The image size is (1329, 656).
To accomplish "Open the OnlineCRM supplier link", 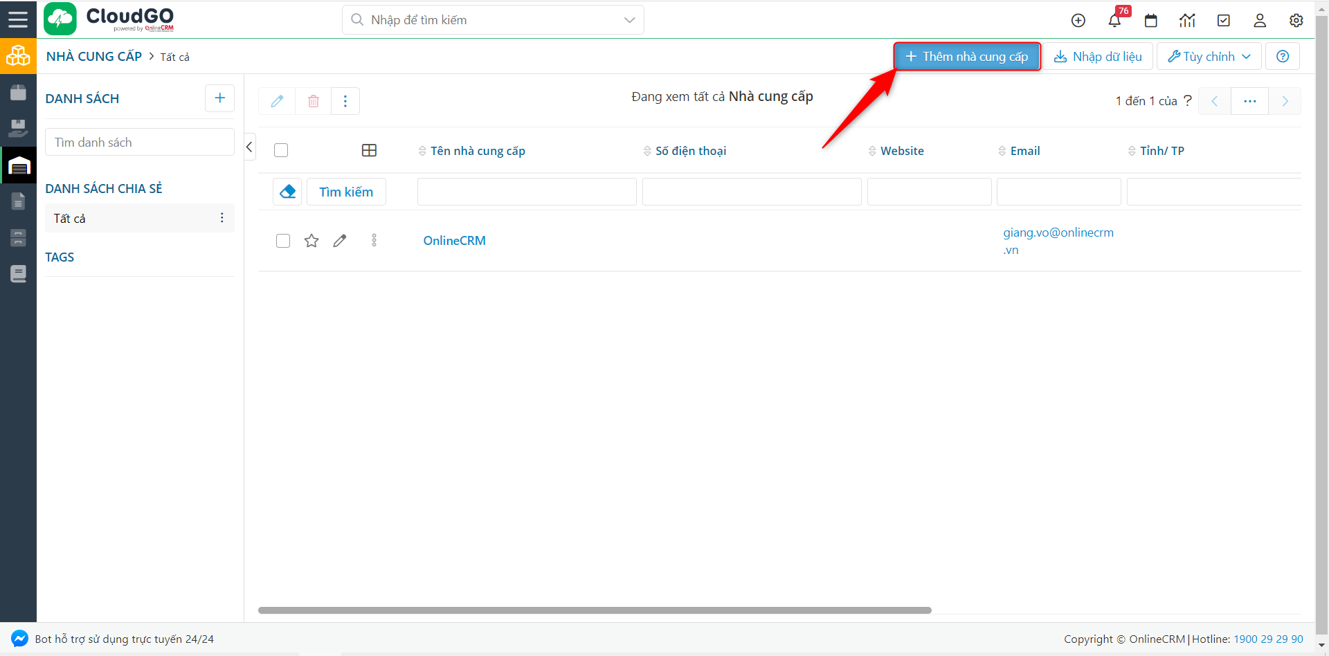I will (454, 241).
